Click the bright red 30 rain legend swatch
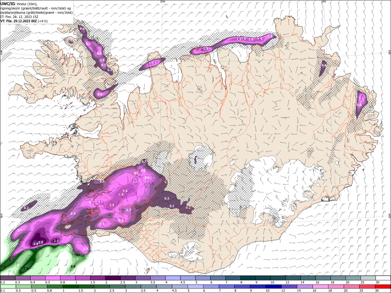The width and height of the screenshot is (391, 293). click(x=383, y=287)
